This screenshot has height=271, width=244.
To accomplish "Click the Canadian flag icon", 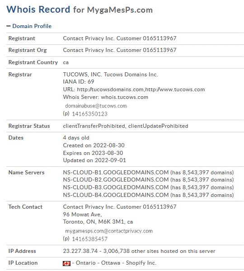I will [x=66, y=263].
